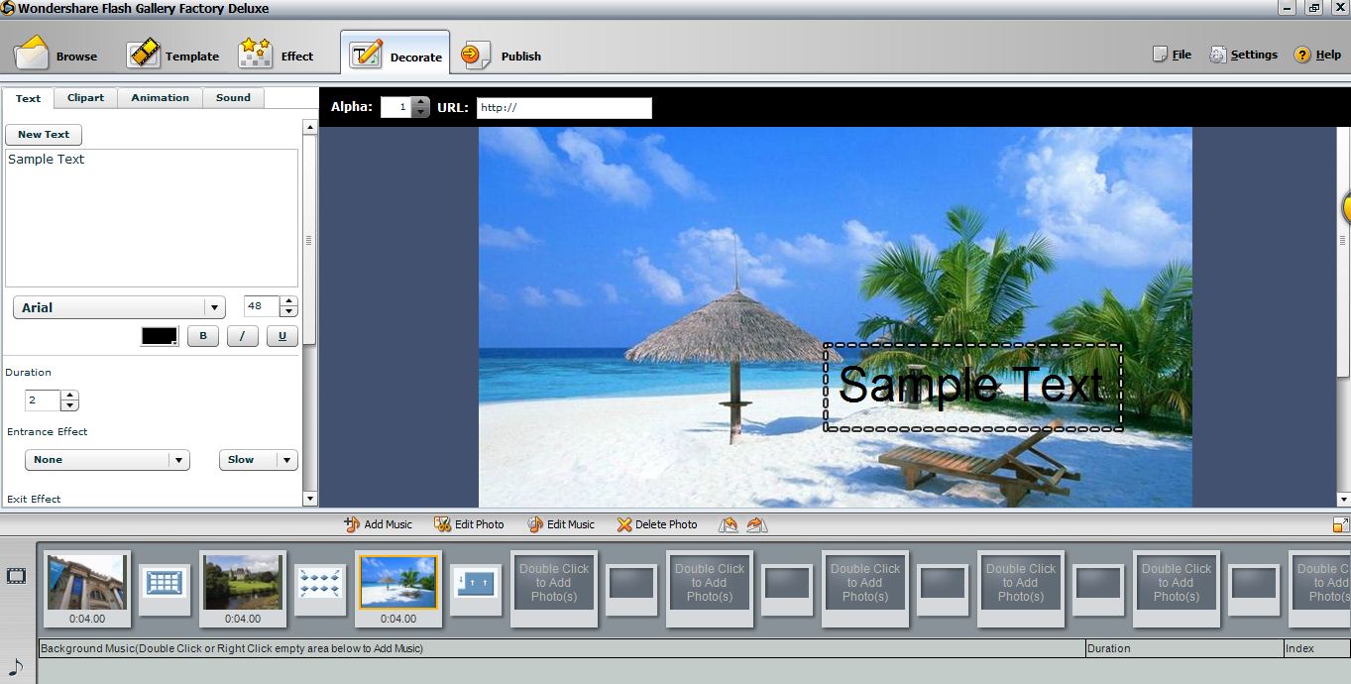
Task: Rotate photo clockwise using the right rotate icon
Action: coord(757,524)
